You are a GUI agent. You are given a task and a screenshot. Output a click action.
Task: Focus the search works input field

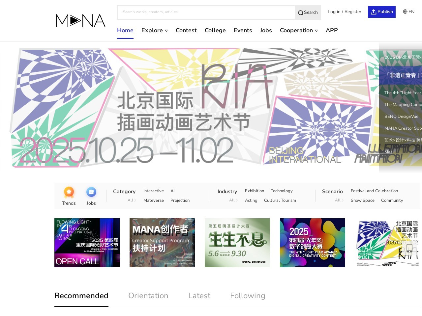206,12
